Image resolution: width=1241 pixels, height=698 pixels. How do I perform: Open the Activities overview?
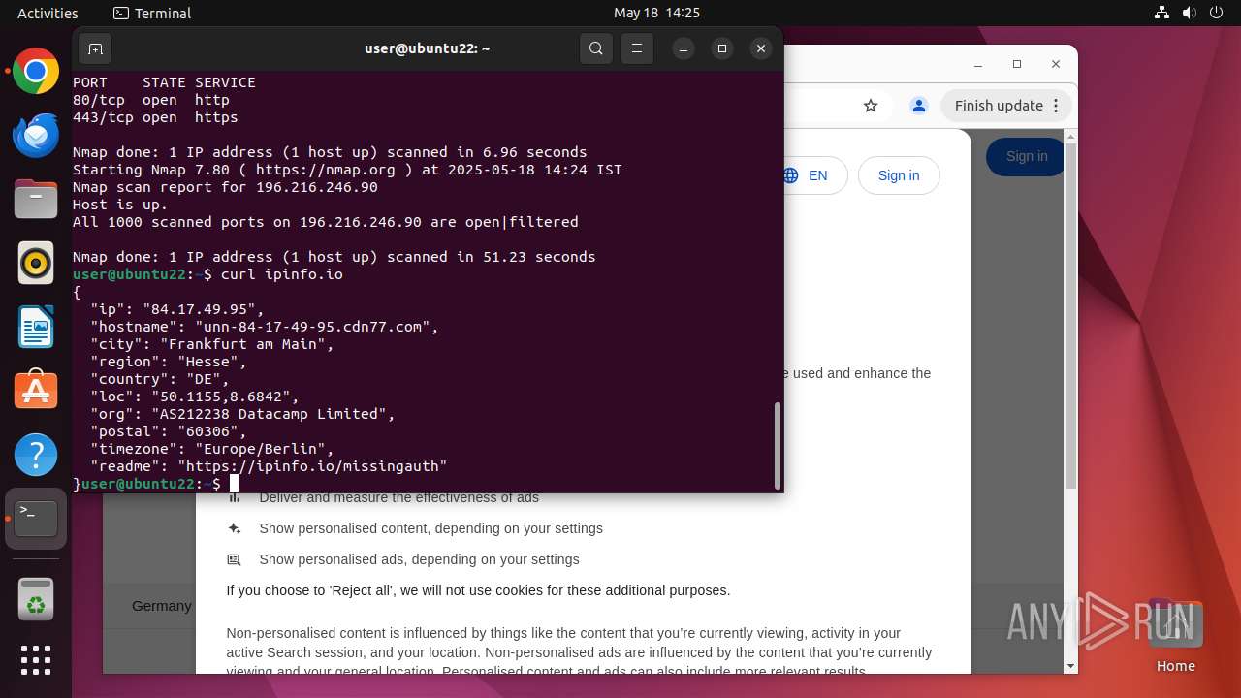click(48, 13)
